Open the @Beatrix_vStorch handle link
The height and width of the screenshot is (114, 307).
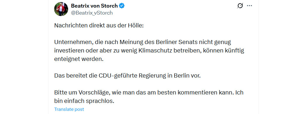(92, 13)
